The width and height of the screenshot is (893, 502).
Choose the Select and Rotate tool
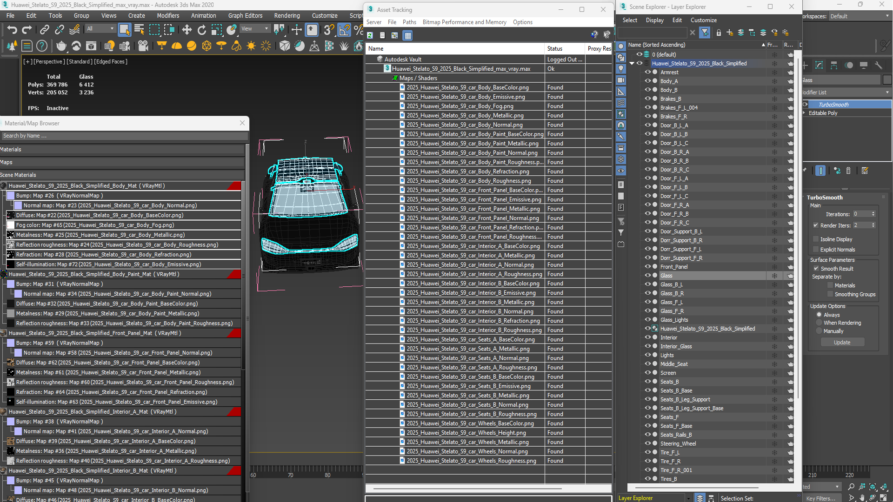point(201,30)
